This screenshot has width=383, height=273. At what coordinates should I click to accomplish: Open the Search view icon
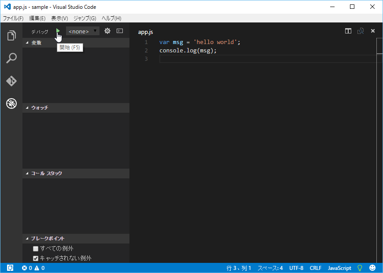(11, 58)
